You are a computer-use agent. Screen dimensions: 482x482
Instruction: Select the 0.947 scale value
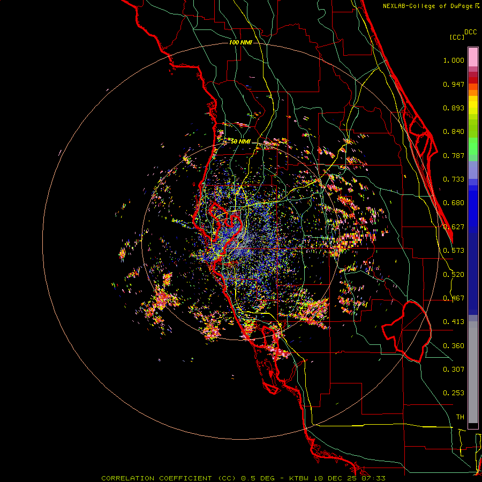pos(454,84)
